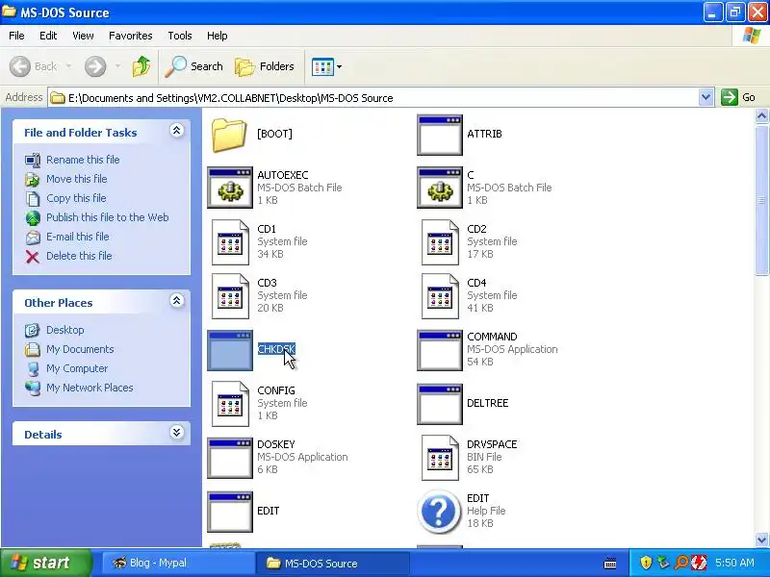770x577 pixels.
Task: Select the DELTREE application icon
Action: tap(440, 404)
